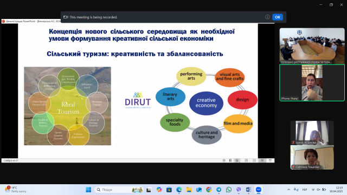This screenshot has height=195, width=347.
Task: Open the УКР keyboard language switcher
Action: click(x=305, y=190)
